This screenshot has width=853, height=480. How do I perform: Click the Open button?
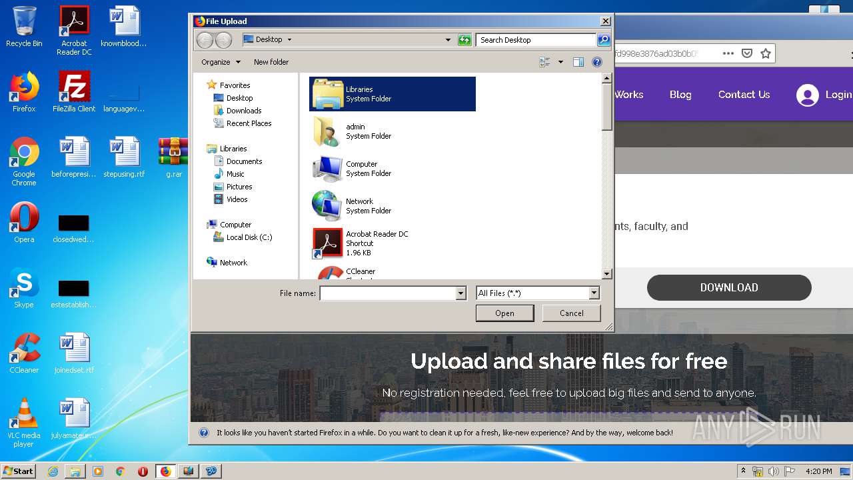click(x=504, y=313)
